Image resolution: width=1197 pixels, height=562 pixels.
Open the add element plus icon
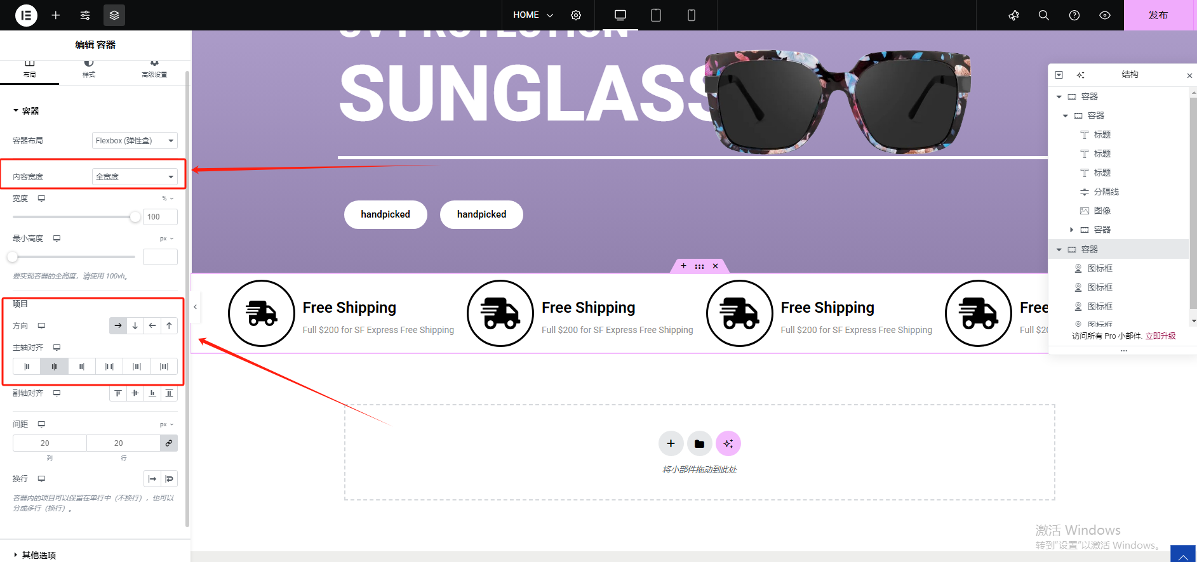pos(56,15)
